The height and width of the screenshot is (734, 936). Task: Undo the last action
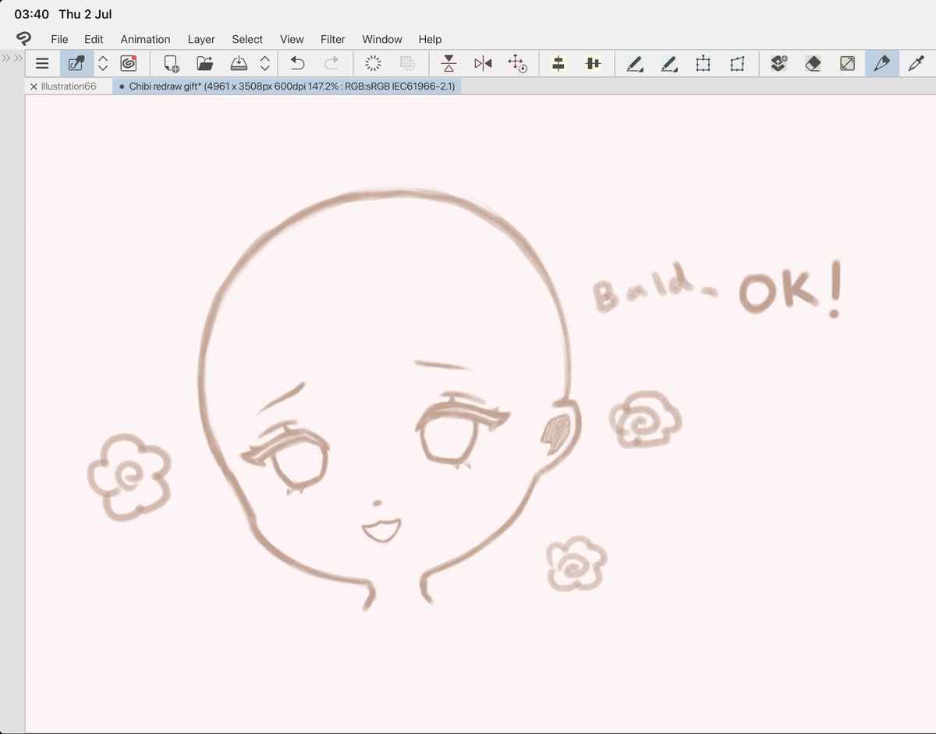pyautogui.click(x=297, y=64)
